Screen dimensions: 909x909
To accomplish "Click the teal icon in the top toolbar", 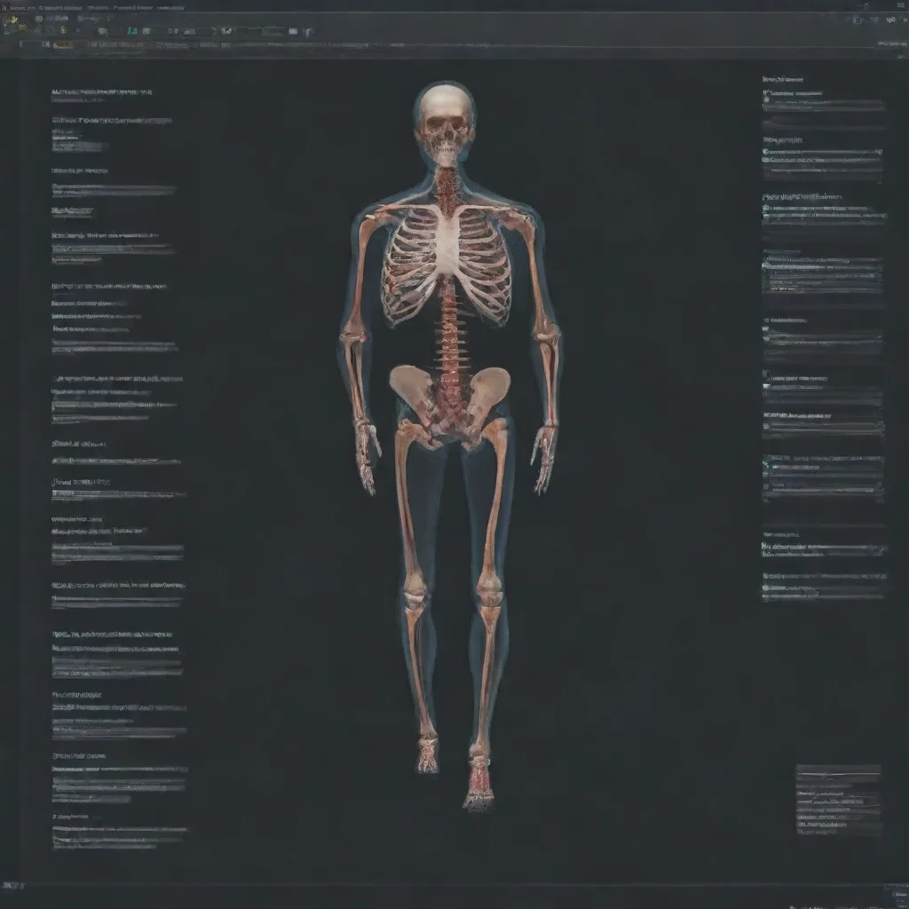I will tap(132, 31).
